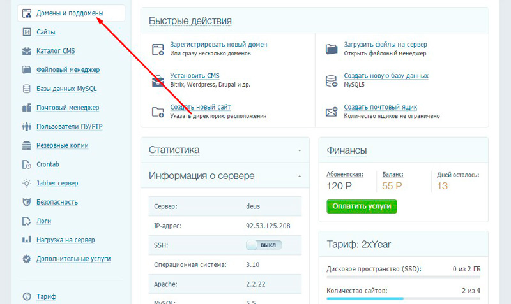Screen dimensions: 511x304
Task: Click the mailbox icon near Создать почтовый ящик
Action: pyautogui.click(x=332, y=112)
